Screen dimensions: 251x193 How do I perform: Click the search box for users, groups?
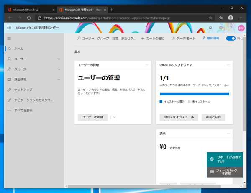(106, 39)
